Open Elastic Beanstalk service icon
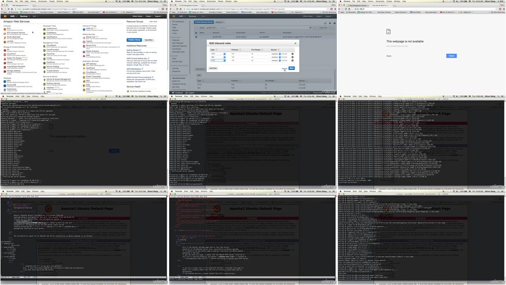The width and height of the screenshot is (506, 285). click(5, 38)
